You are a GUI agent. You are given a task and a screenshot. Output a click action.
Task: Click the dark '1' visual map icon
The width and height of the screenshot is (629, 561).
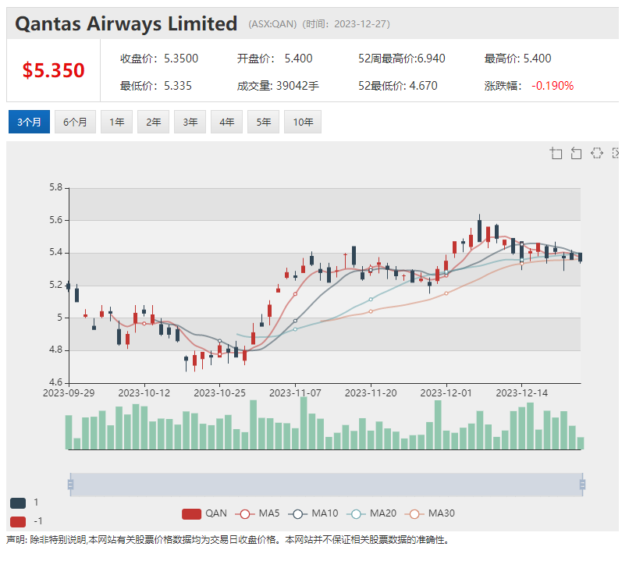(x=18, y=502)
